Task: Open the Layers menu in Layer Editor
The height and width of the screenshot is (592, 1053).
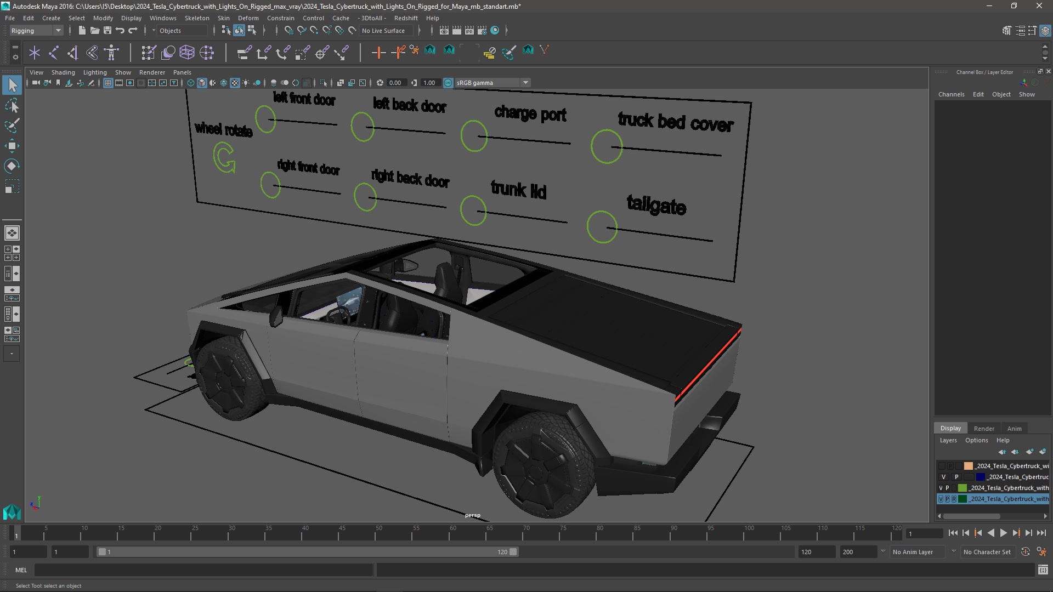Action: 948,440
